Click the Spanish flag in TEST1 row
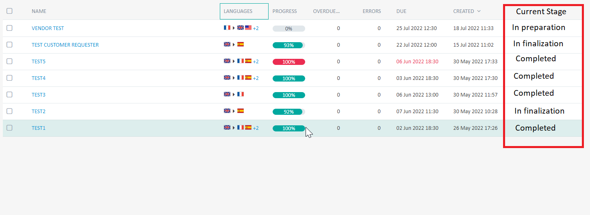Screen dimensions: 590x215 tap(248, 127)
